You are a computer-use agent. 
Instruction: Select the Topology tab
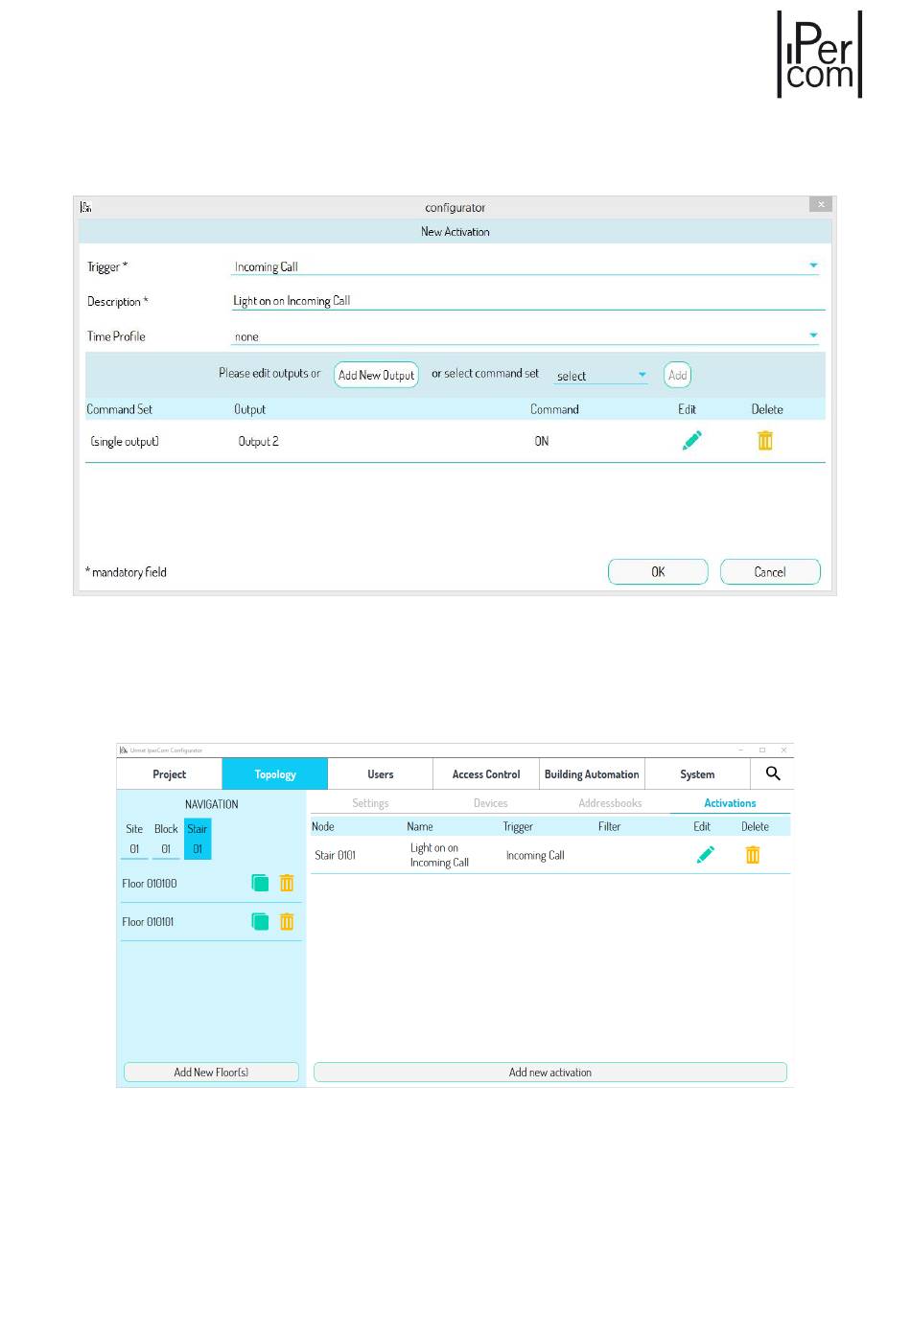[x=275, y=774]
